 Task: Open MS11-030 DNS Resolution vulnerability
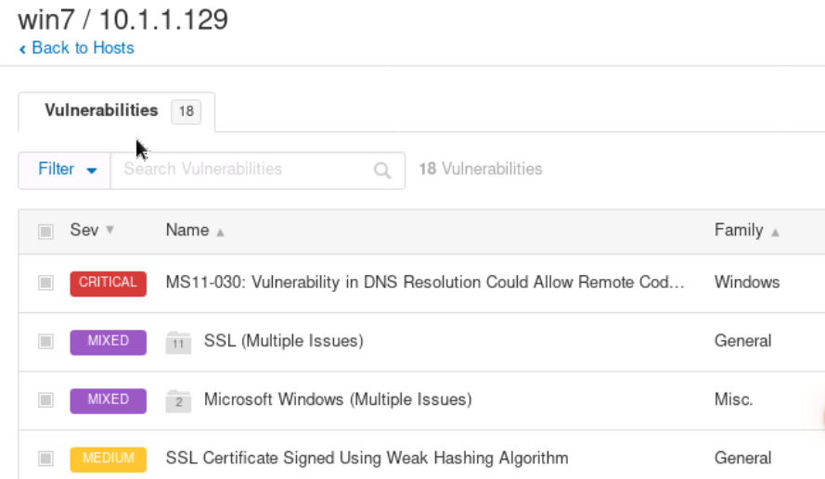(x=424, y=283)
